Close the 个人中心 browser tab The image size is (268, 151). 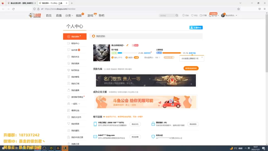66,3
